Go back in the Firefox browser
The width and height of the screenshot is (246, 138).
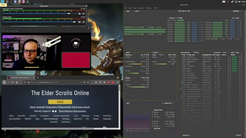pos(4,82)
